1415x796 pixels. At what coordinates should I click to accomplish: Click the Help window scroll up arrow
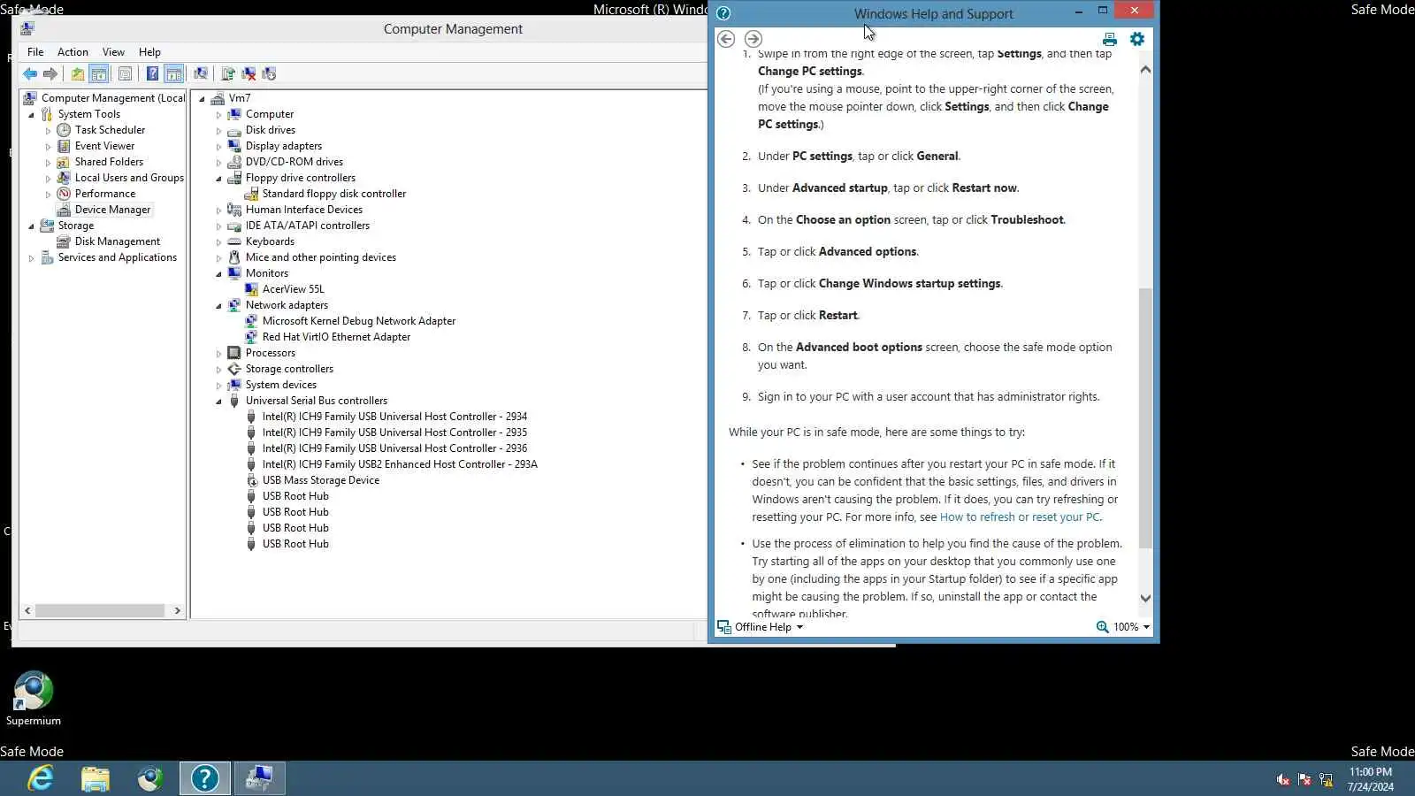(x=1145, y=69)
